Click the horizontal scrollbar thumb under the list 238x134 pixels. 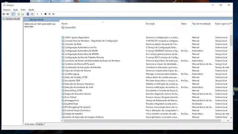pos(142,121)
